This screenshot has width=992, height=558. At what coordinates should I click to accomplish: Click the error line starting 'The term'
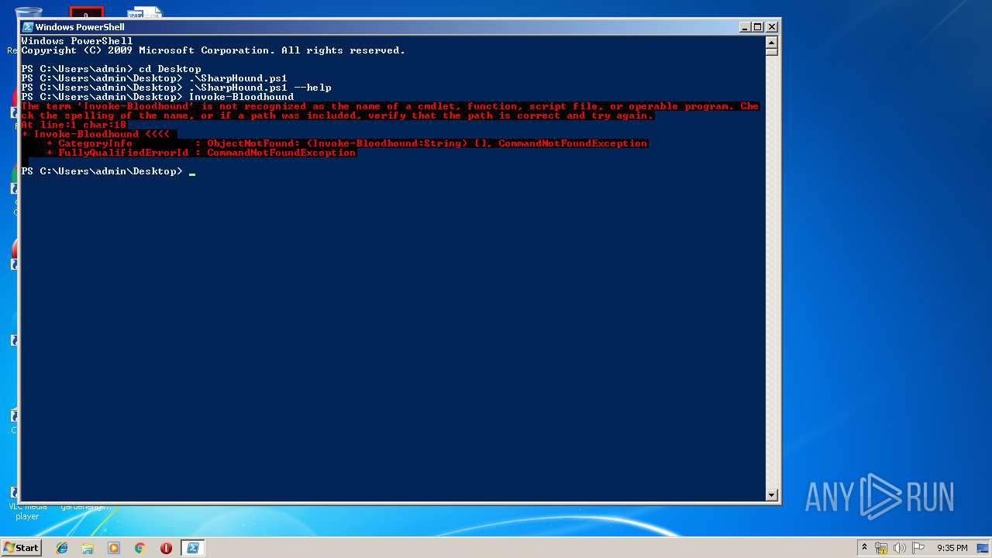point(390,106)
